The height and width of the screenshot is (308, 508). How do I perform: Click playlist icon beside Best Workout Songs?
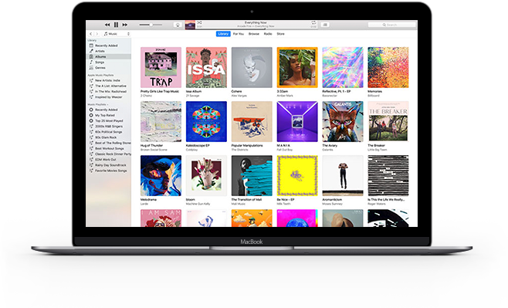(x=91, y=148)
